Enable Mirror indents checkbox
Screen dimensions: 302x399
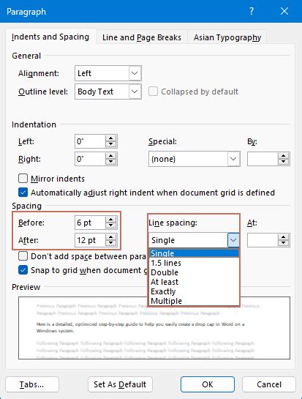[23, 179]
